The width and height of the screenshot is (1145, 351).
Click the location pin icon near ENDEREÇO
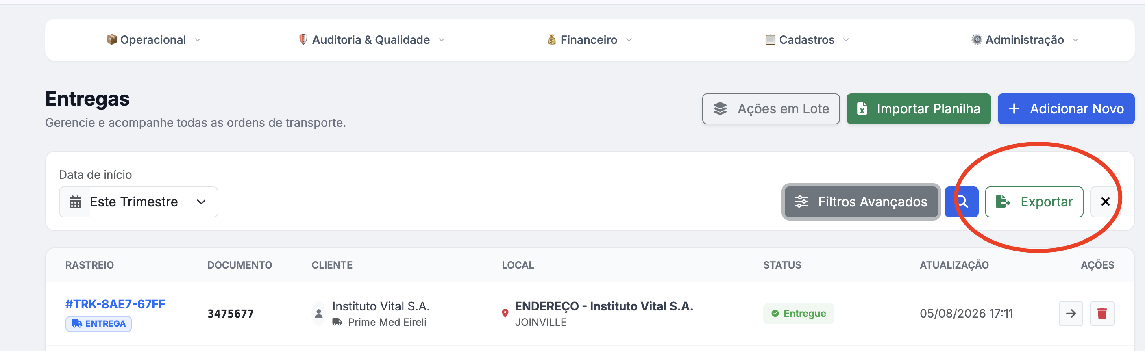[x=505, y=313]
